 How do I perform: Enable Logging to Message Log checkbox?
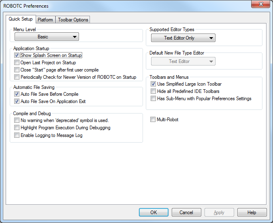(17, 135)
